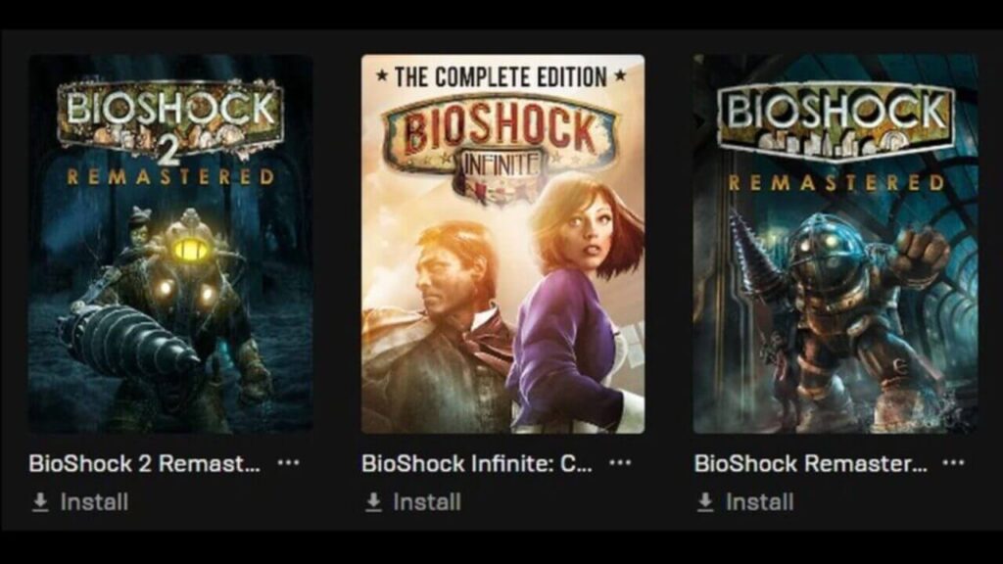Open the BioShock Remastered cover thumbnail
The width and height of the screenshot is (1003, 564).
pyautogui.click(x=836, y=244)
